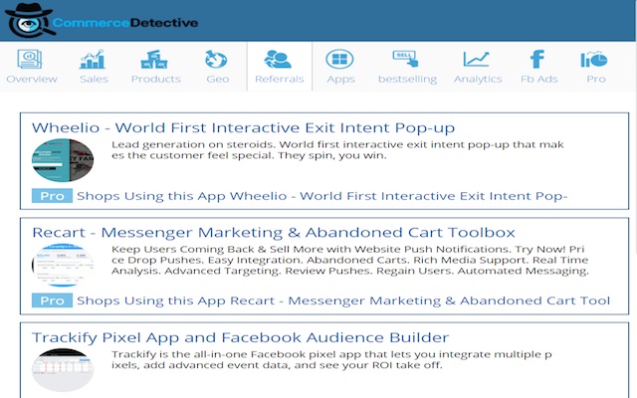The width and height of the screenshot is (637, 398).
Task: Go to the Overview tab label
Action: pyautogui.click(x=32, y=80)
